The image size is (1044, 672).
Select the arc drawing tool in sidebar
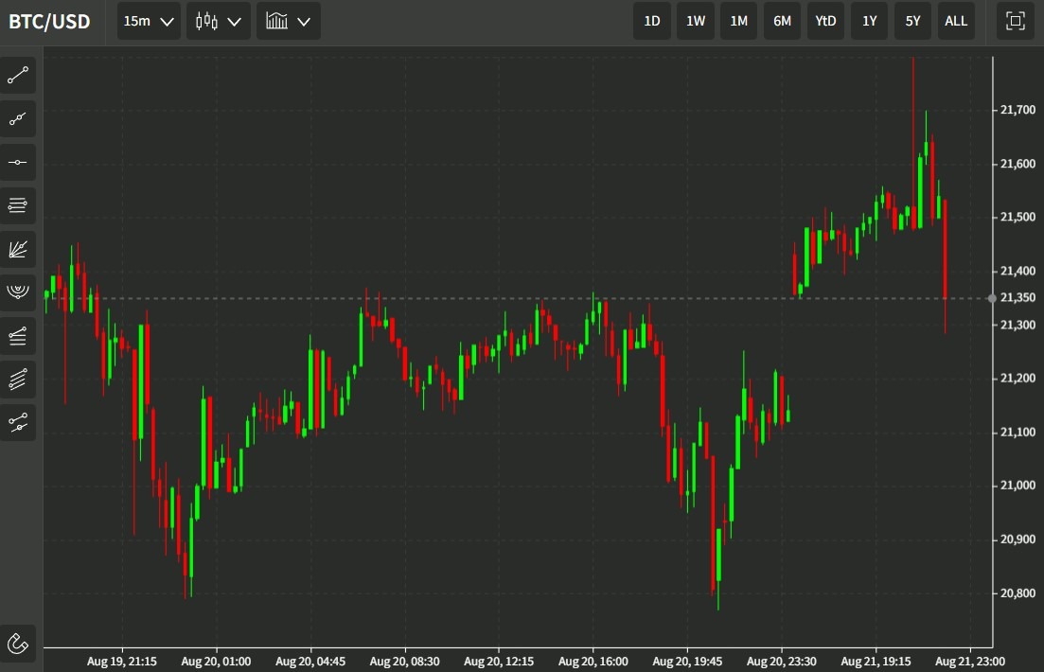pyautogui.click(x=18, y=292)
